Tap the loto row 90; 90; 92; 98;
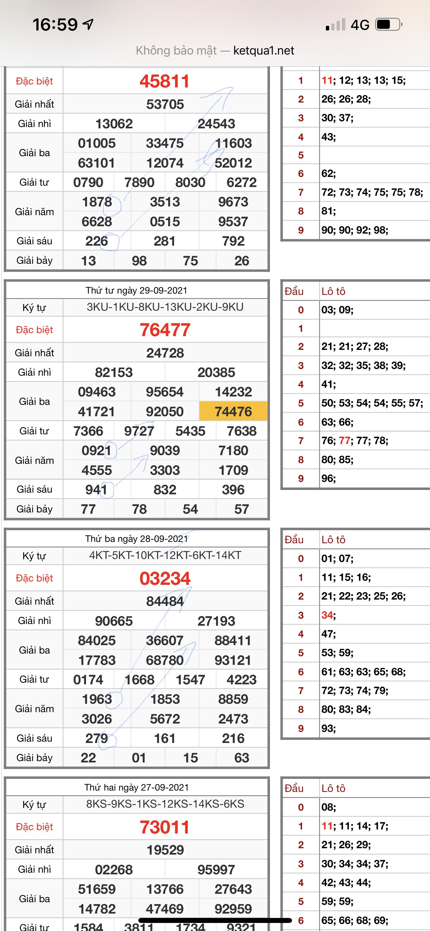The image size is (430, 931). [x=355, y=230]
